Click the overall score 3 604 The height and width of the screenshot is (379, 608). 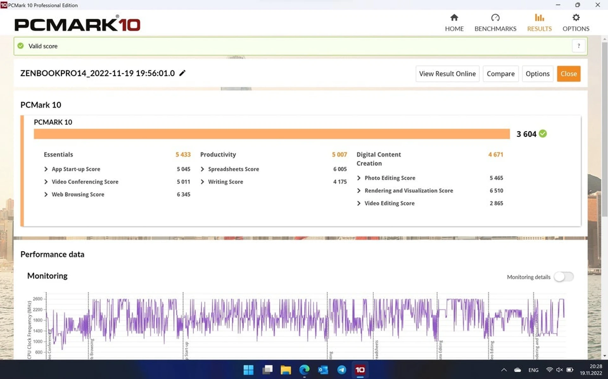526,134
